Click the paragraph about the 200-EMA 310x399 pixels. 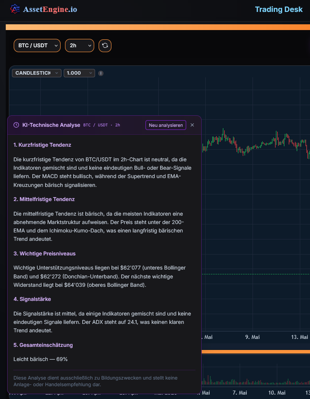[99, 227]
